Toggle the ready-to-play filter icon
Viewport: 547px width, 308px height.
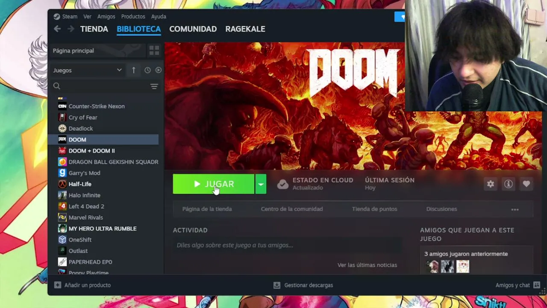click(x=159, y=70)
